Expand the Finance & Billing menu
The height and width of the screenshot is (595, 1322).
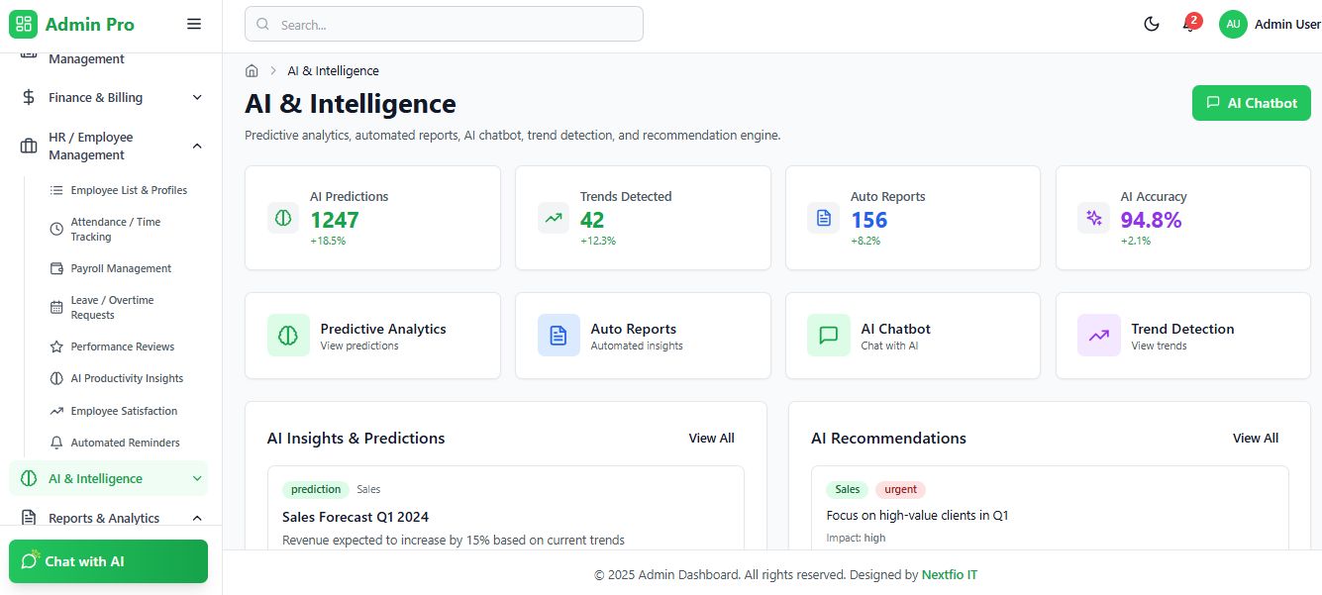coord(197,97)
